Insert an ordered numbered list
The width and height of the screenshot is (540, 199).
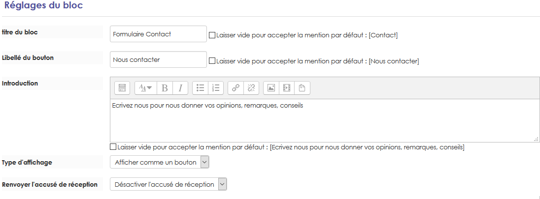point(216,88)
